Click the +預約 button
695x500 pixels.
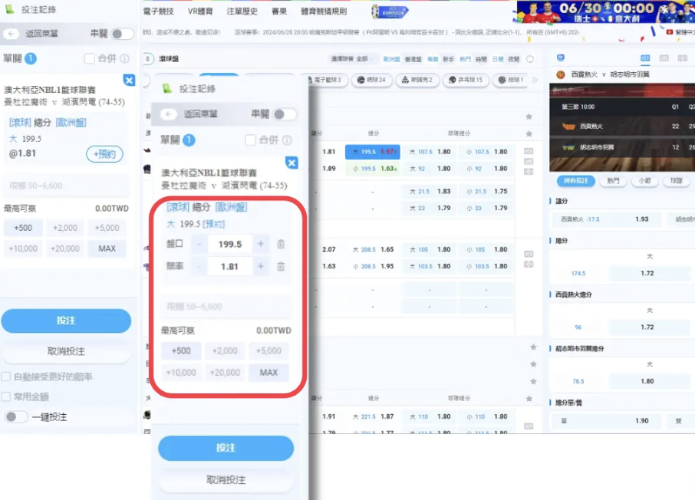click(x=104, y=154)
